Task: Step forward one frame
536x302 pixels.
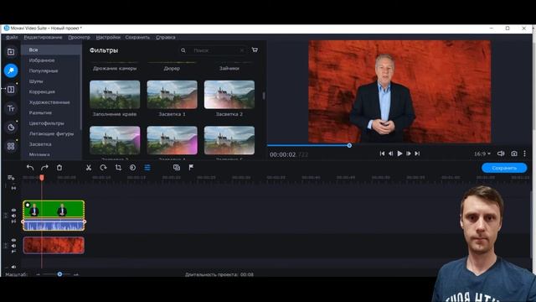Action: 409,154
